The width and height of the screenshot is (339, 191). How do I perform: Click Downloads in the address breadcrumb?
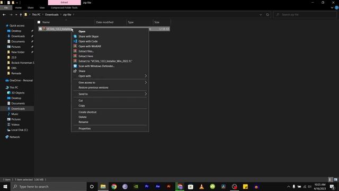pos(52,15)
